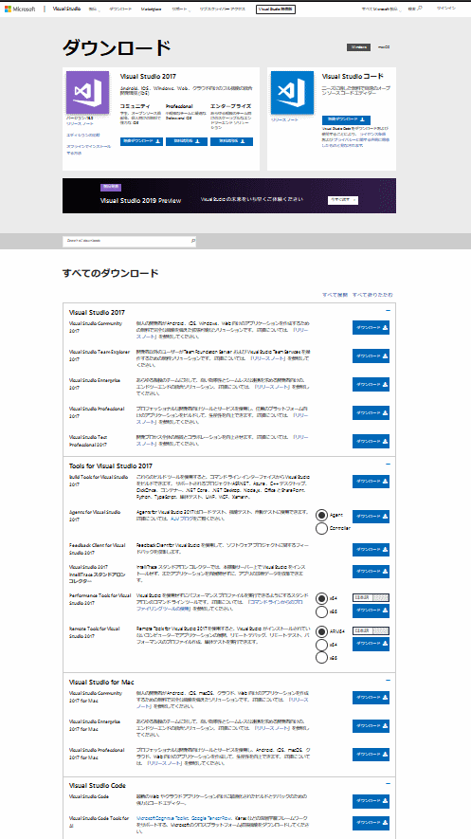Click the search magnifier in the top navigation
The width and height of the screenshot is (471, 839).
point(420,9)
